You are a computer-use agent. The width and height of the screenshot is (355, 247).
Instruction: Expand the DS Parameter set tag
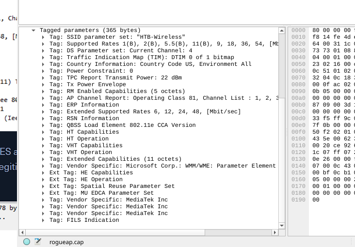(43, 51)
